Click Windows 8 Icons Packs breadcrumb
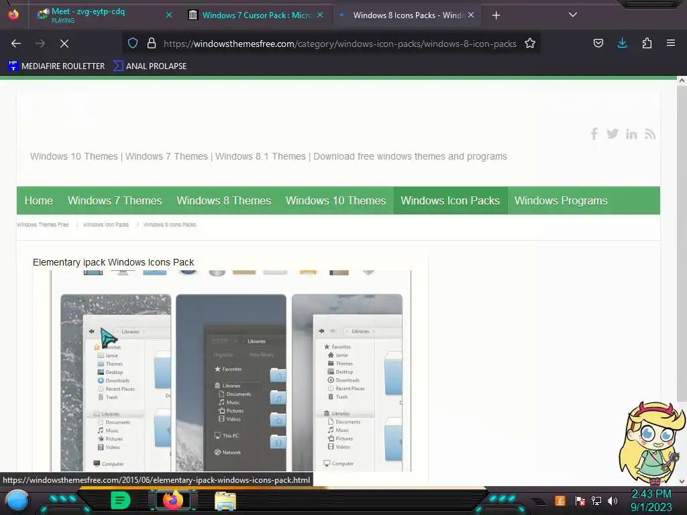The image size is (687, 515). point(170,225)
